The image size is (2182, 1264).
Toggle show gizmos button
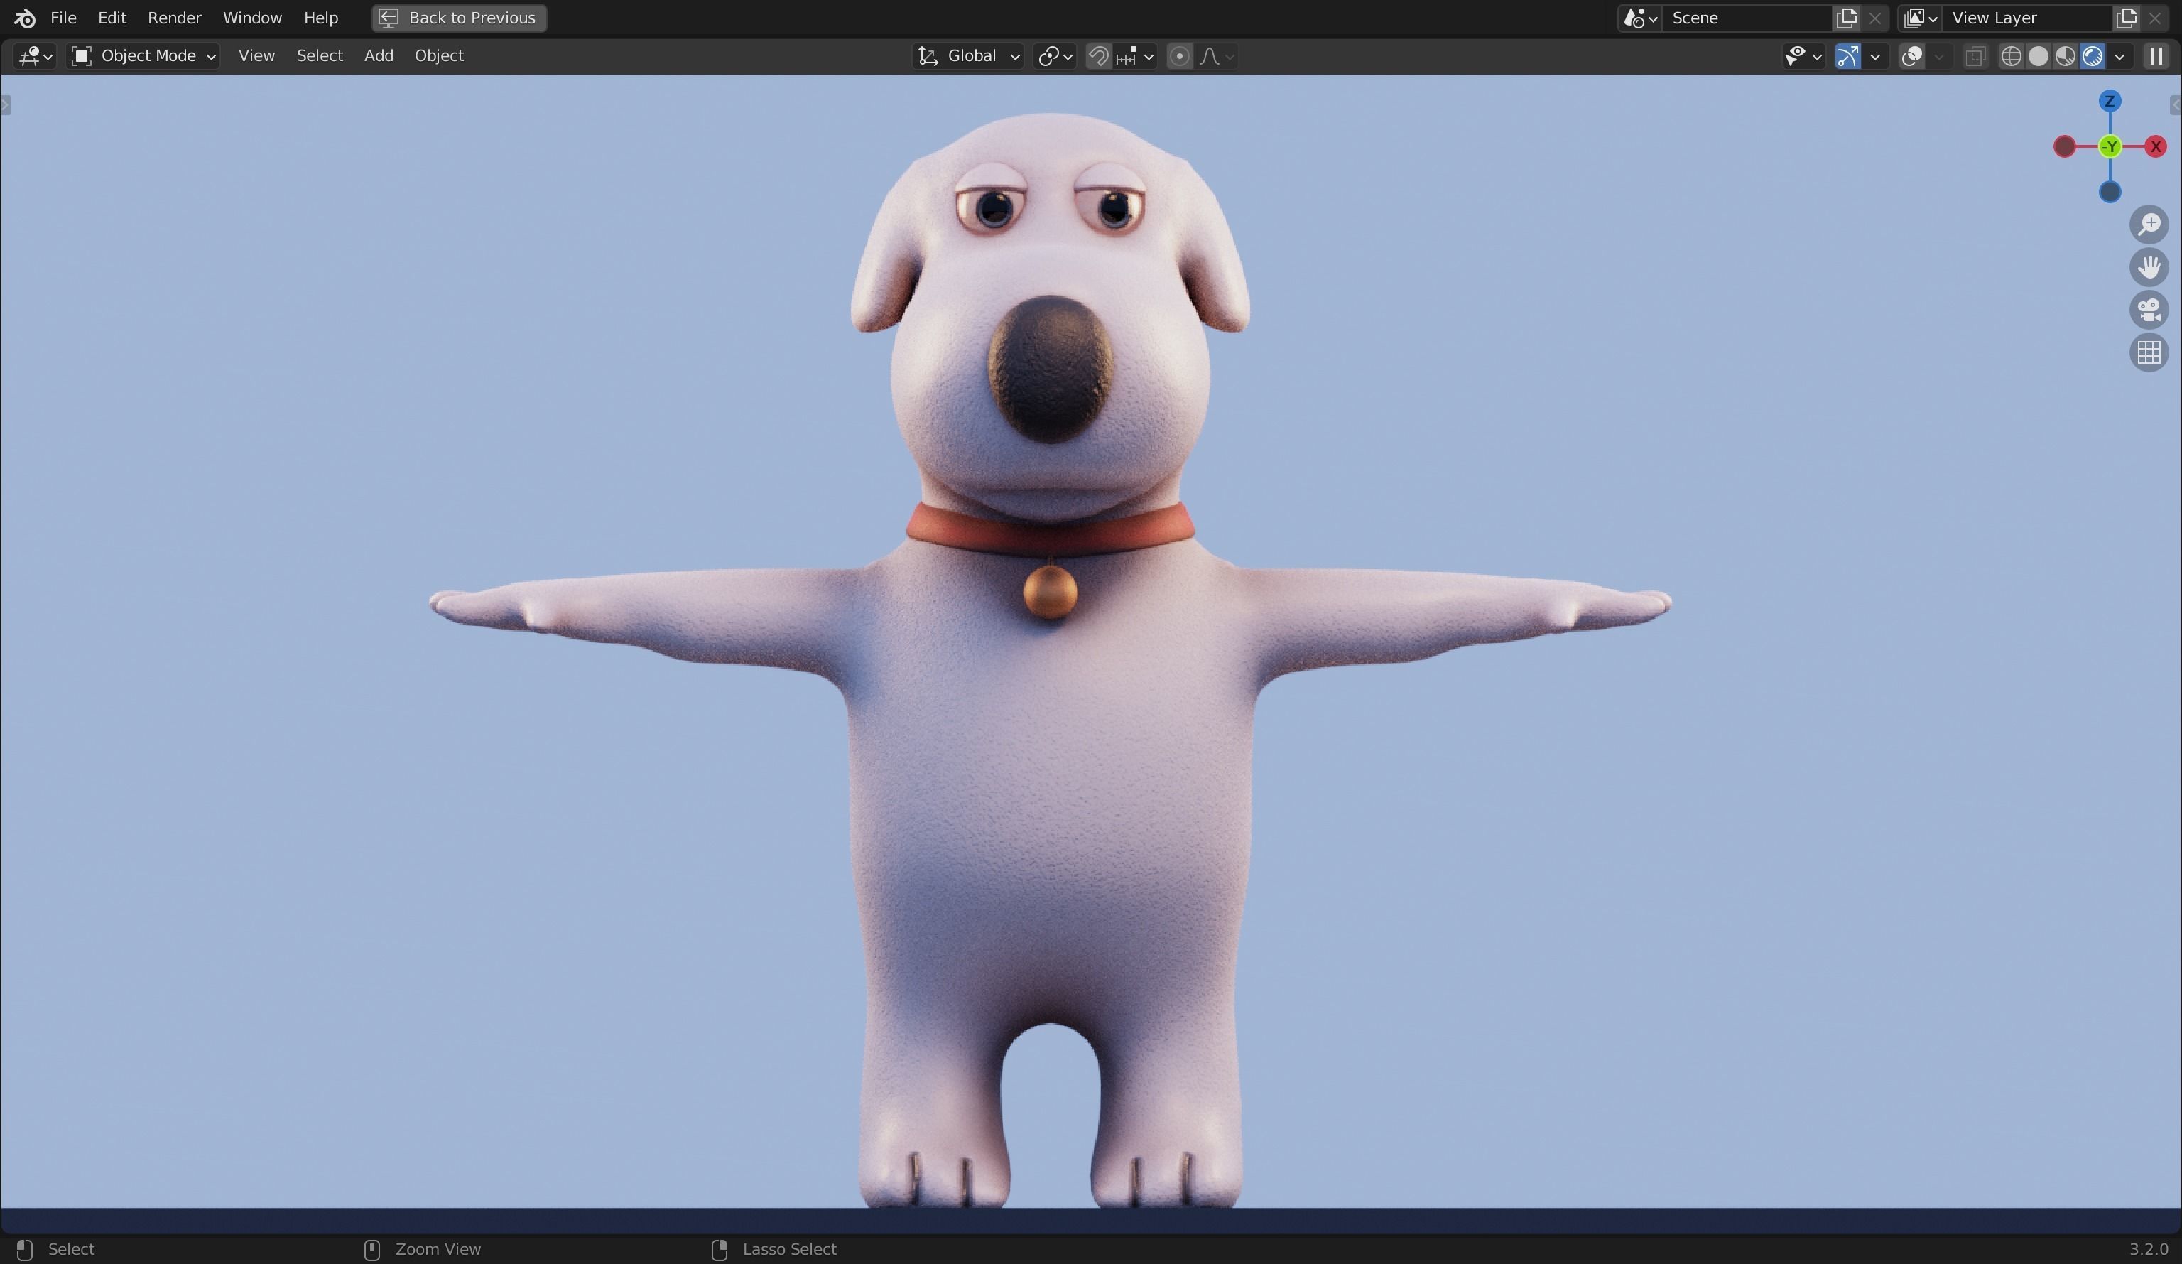1847,56
